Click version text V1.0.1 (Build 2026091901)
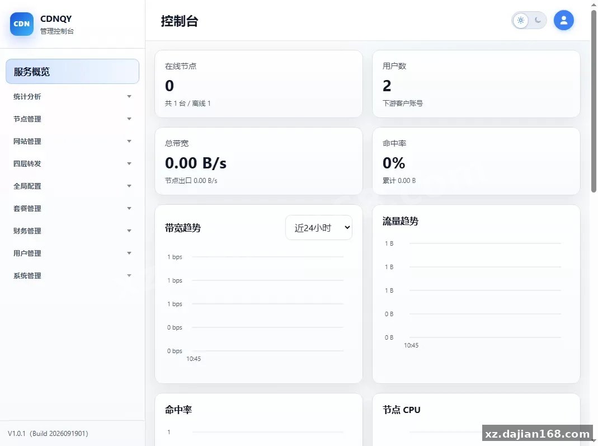Image resolution: width=598 pixels, height=446 pixels. point(48,434)
